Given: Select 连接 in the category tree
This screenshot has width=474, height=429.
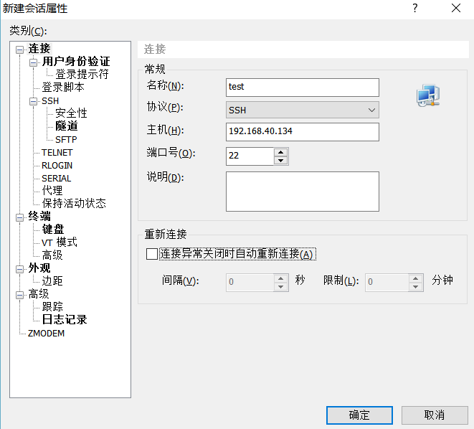Looking at the screenshot, I should 39,49.
